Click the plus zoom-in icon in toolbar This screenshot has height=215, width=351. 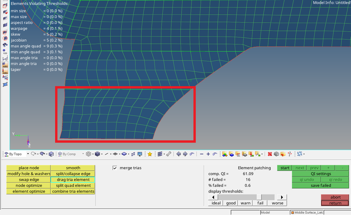[x=208, y=154]
